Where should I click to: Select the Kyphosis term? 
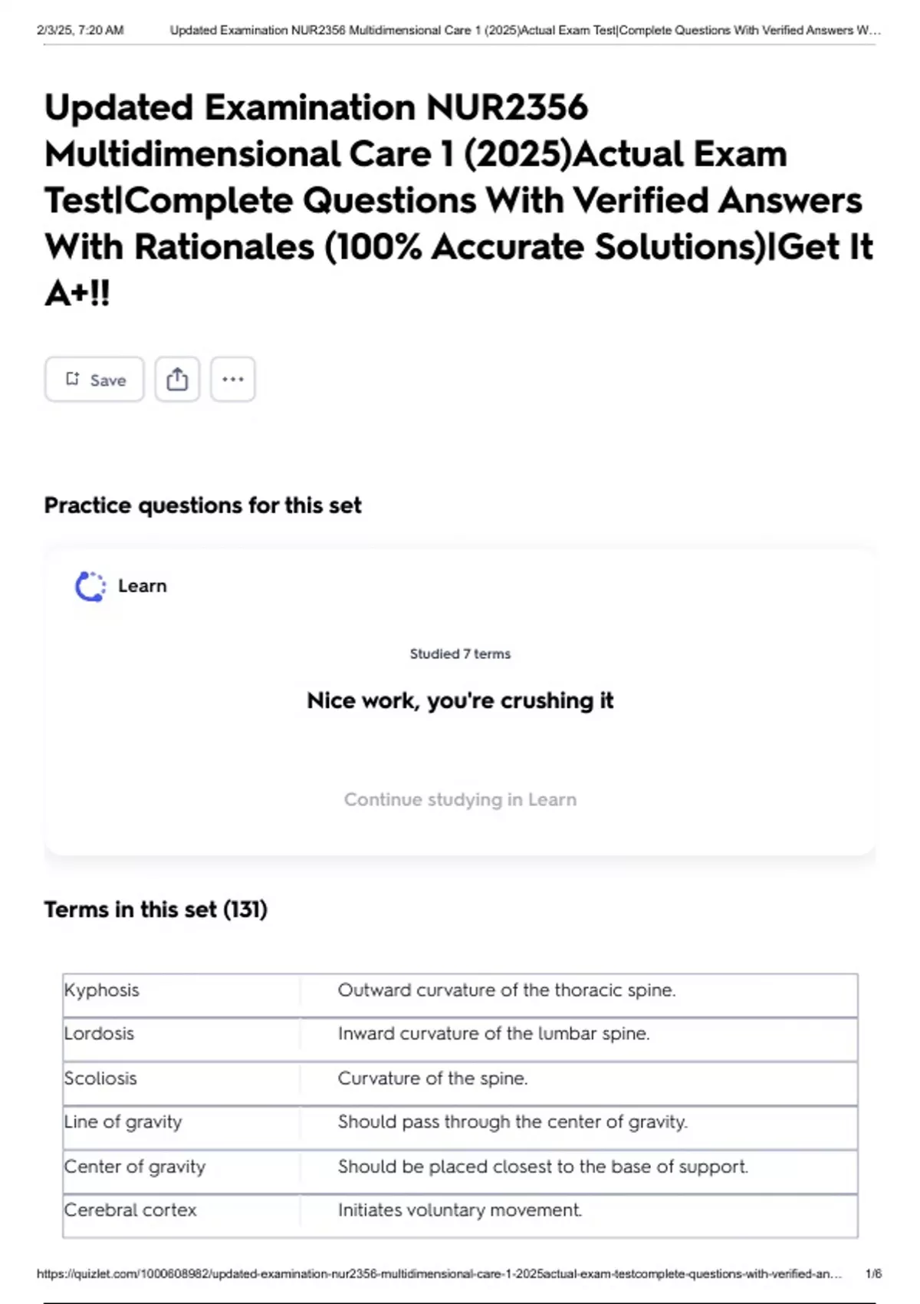click(x=102, y=990)
